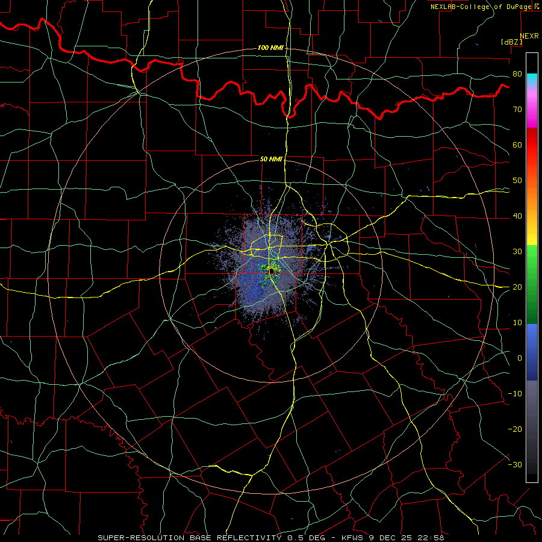
Task: Click the 50 NMI range ring label
Action: (271, 160)
